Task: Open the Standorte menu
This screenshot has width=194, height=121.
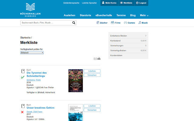Action: [85, 15]
